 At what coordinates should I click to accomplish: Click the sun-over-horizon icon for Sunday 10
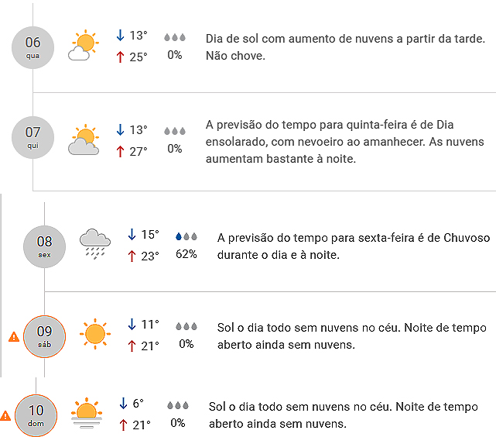pos(85,413)
